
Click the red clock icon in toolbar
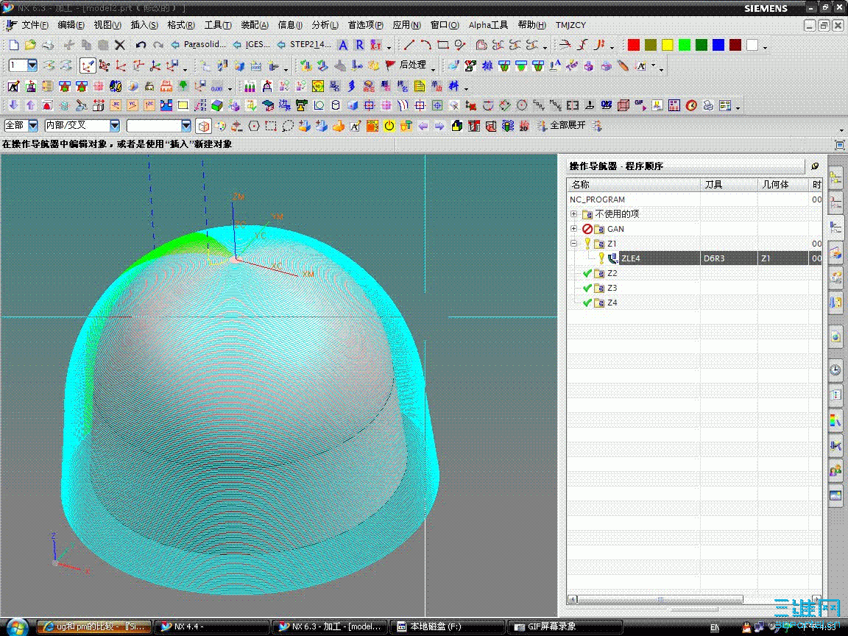tap(691, 106)
